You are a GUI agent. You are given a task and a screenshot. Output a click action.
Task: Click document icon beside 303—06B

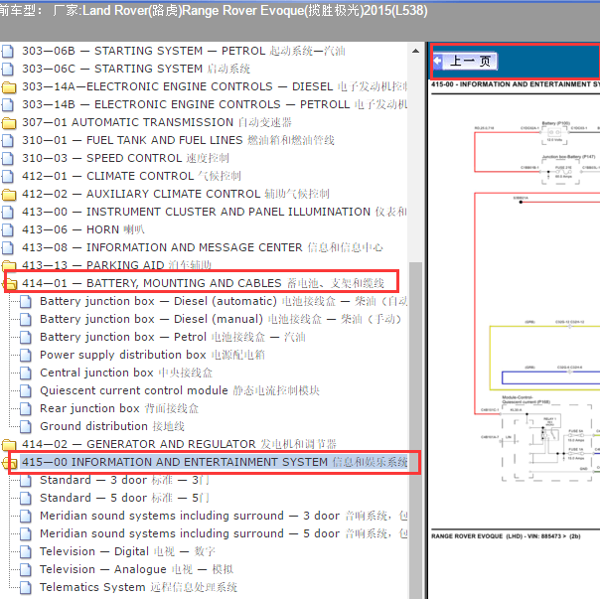pyautogui.click(x=8, y=51)
